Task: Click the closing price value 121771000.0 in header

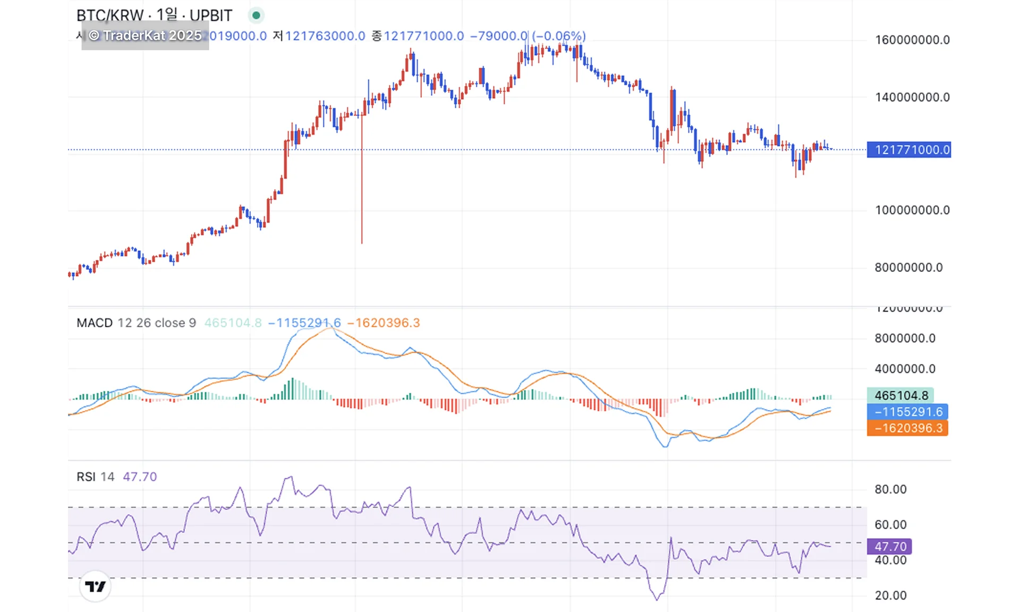Action: pyautogui.click(x=423, y=36)
